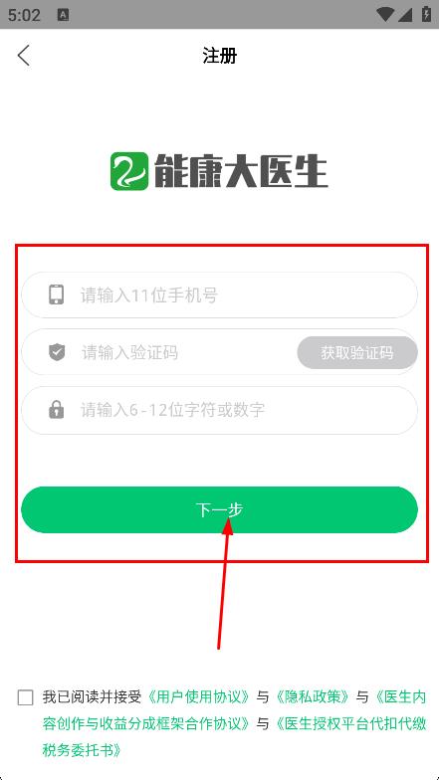Click the 注册 page title
Image resolution: width=439 pixels, height=780 pixels.
point(219,56)
